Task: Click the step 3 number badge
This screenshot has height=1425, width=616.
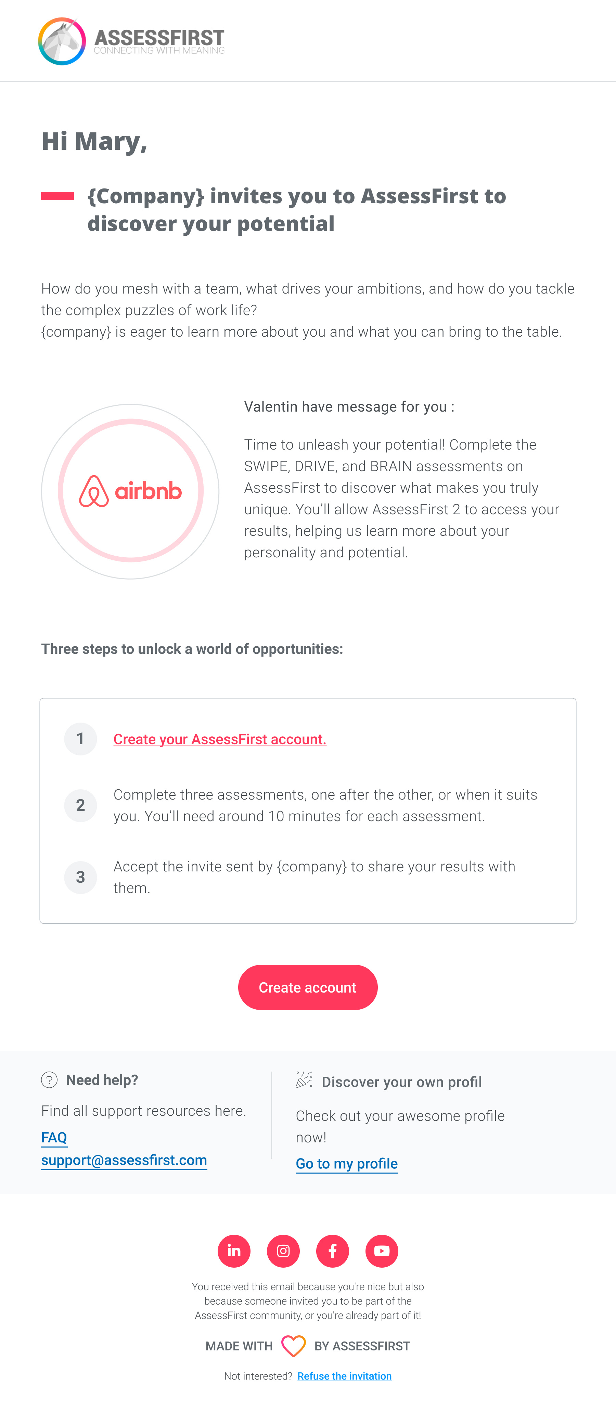Action: [81, 877]
